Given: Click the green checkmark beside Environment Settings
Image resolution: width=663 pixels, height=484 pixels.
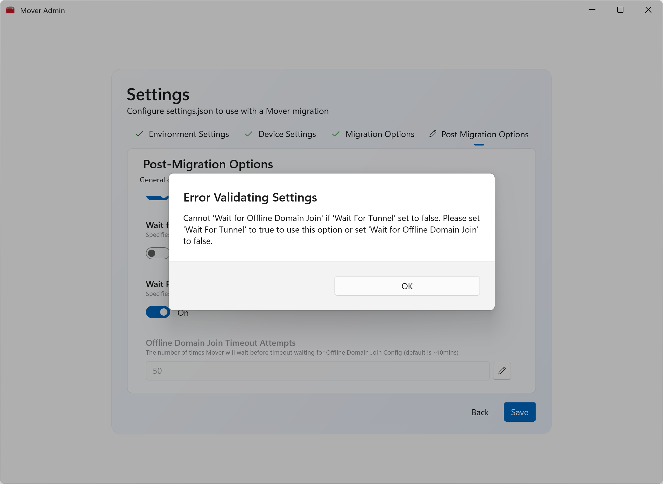Looking at the screenshot, I should pyautogui.click(x=139, y=134).
